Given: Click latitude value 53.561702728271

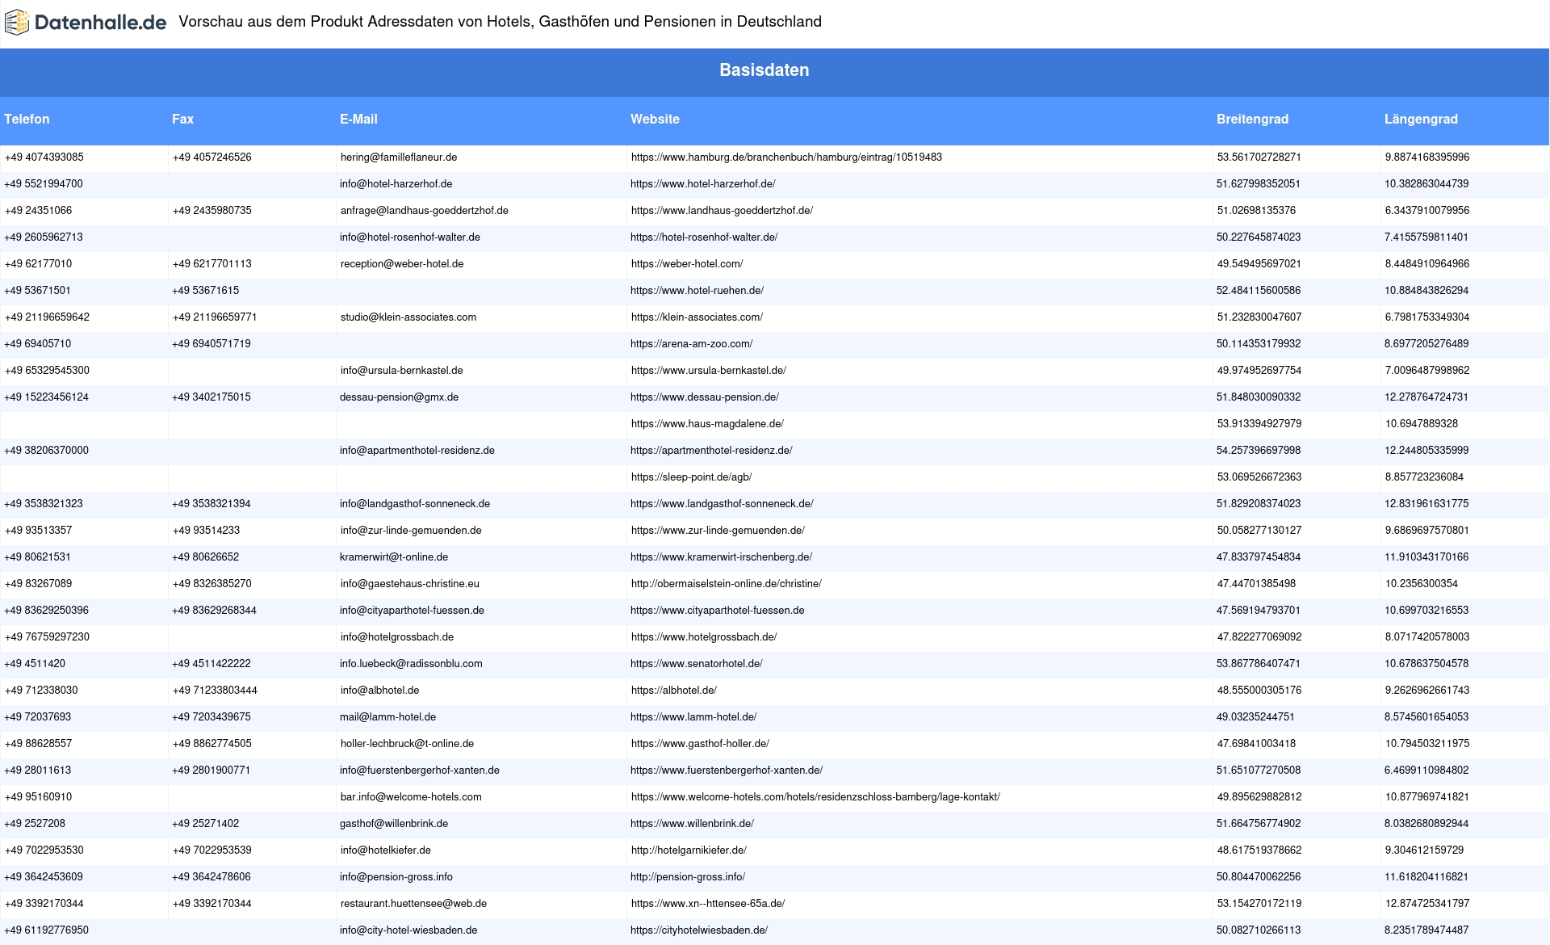Looking at the screenshot, I should click(1259, 157).
